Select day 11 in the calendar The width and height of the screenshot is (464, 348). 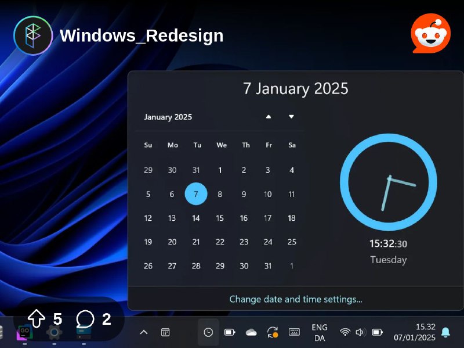tap(292, 194)
